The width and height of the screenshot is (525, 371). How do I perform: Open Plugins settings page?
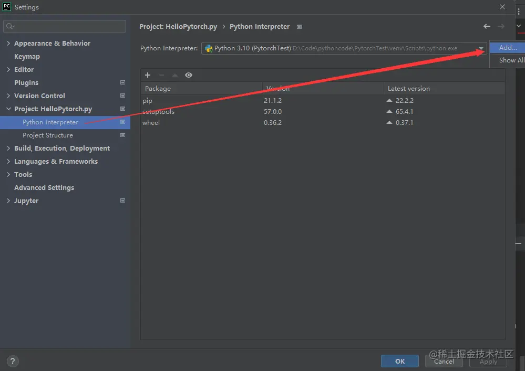tap(26, 82)
